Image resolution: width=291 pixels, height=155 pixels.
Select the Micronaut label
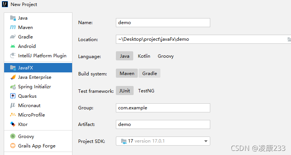29,106
